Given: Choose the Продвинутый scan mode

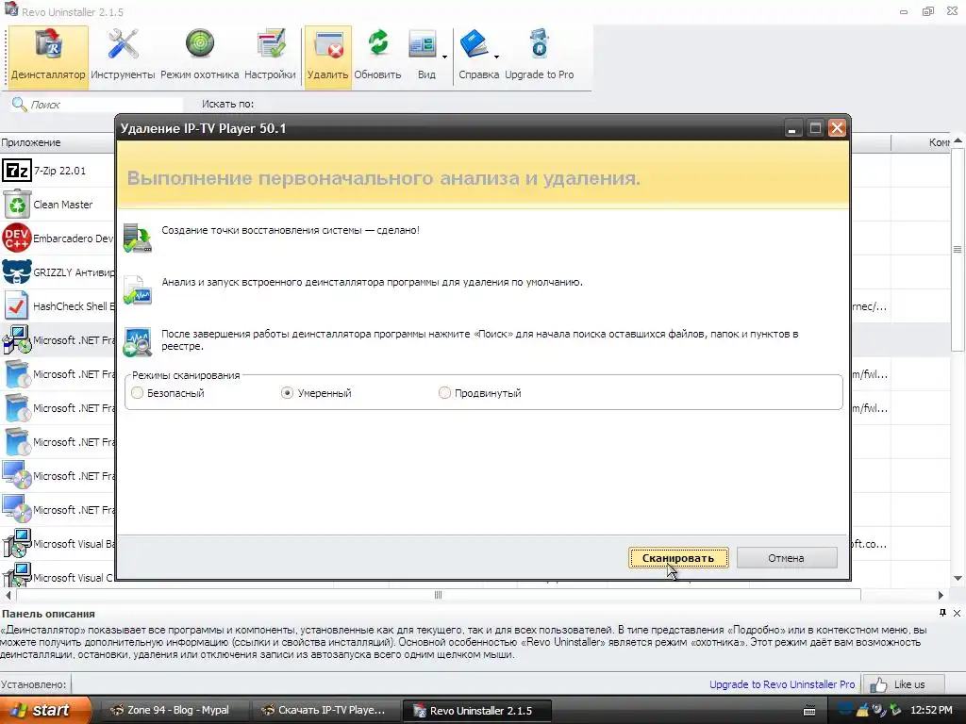Looking at the screenshot, I should tap(444, 393).
